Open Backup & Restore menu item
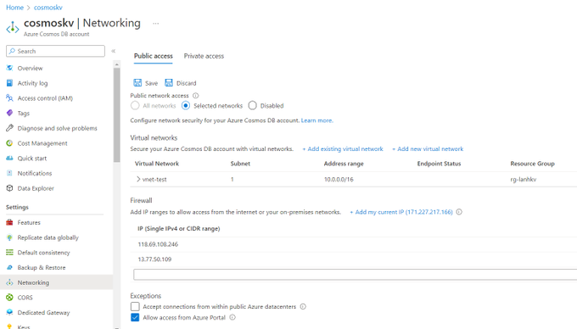Image resolution: width=577 pixels, height=329 pixels. 42,267
